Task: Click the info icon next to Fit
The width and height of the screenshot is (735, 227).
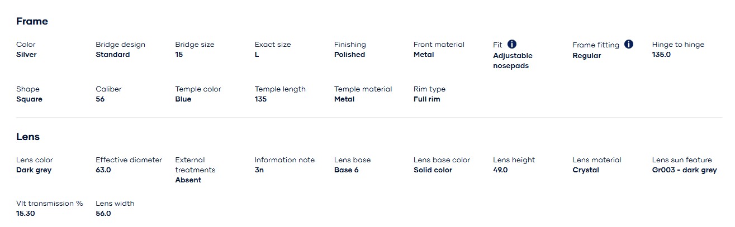Action: pos(512,44)
